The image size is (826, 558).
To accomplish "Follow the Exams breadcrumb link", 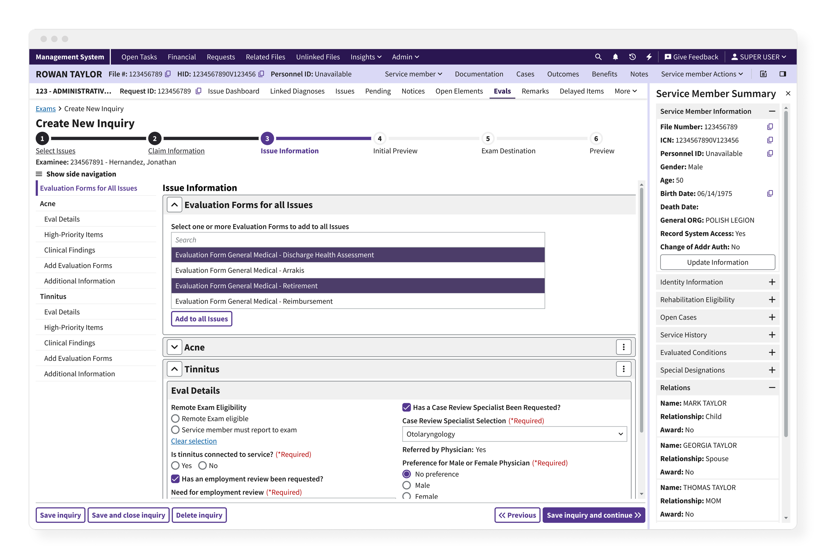I will [x=46, y=109].
